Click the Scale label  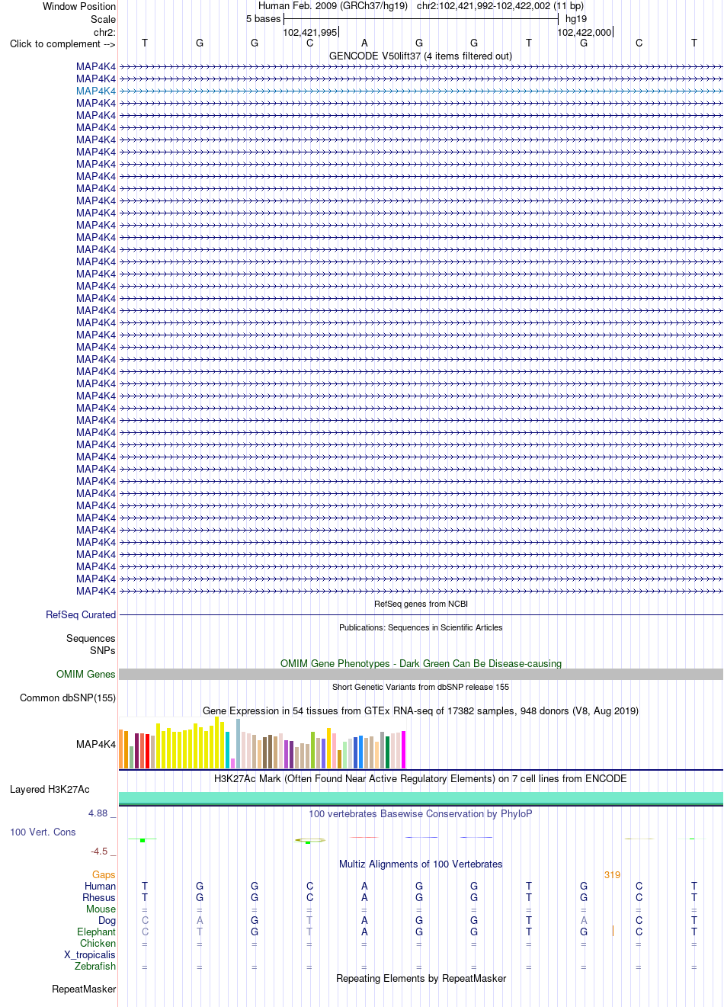point(103,19)
